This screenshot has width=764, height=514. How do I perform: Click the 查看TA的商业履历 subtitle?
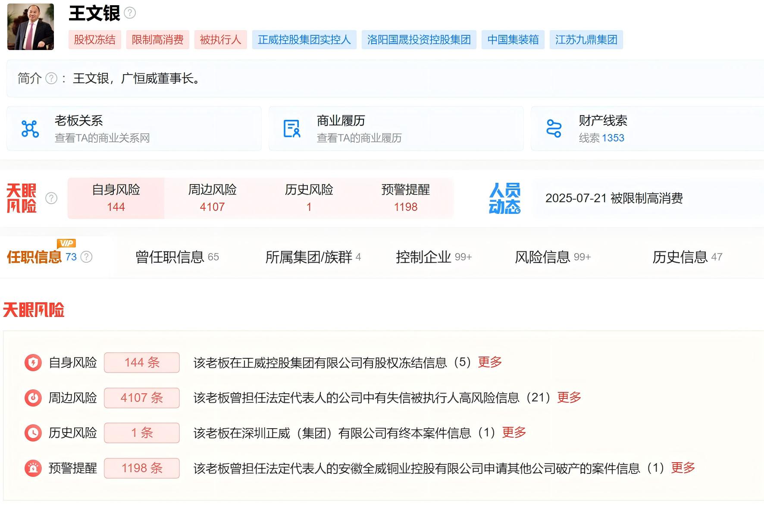point(359,138)
